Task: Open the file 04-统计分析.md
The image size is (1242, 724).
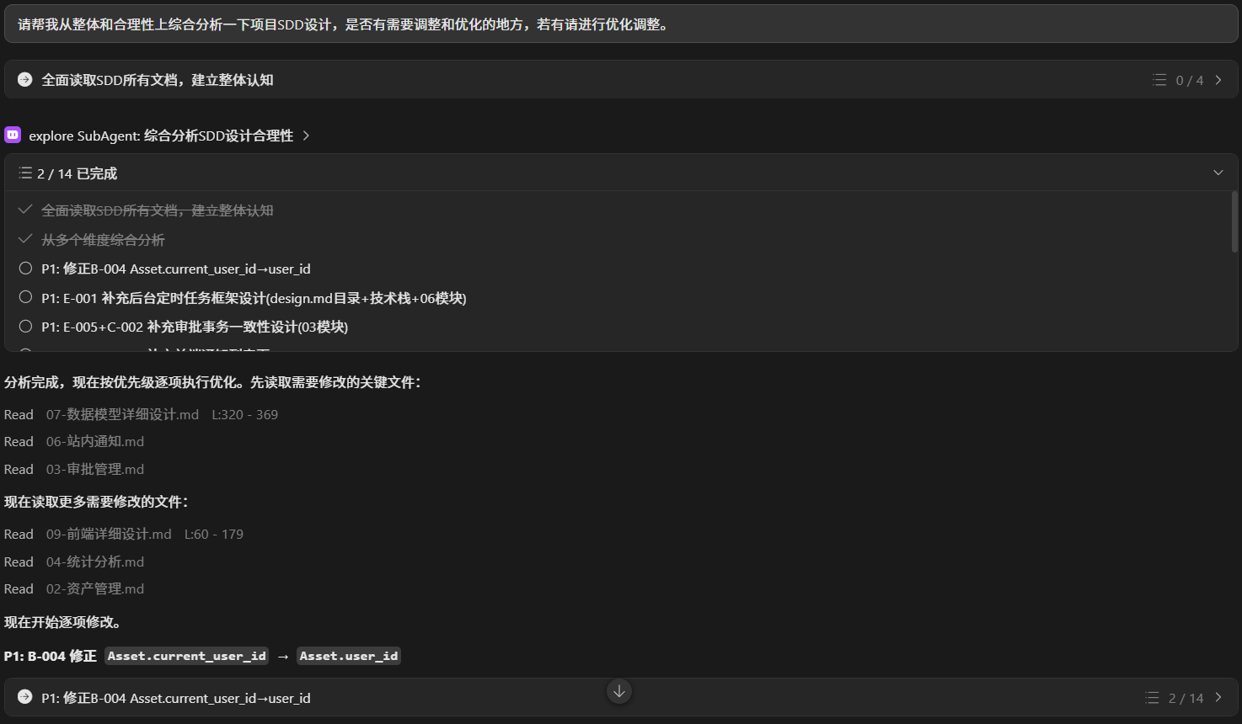Action: point(95,562)
